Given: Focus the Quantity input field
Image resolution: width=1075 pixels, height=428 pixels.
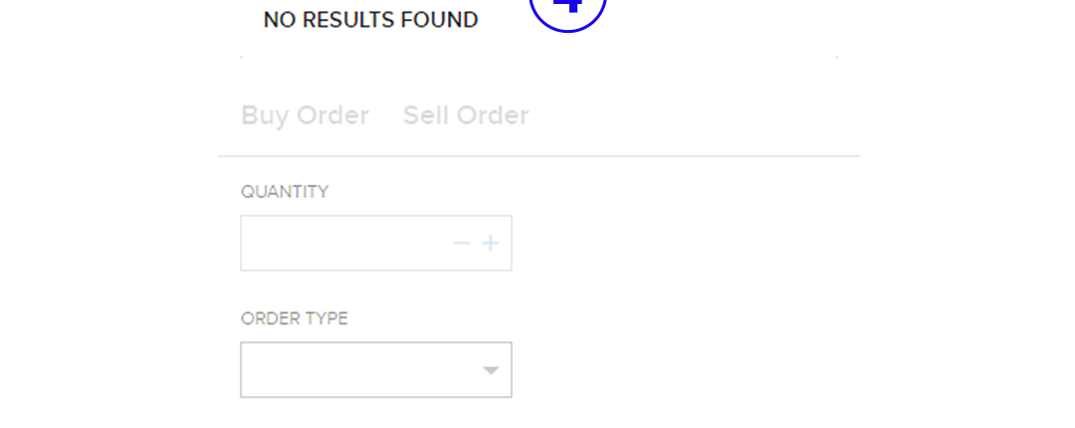Looking at the screenshot, I should 343,244.
